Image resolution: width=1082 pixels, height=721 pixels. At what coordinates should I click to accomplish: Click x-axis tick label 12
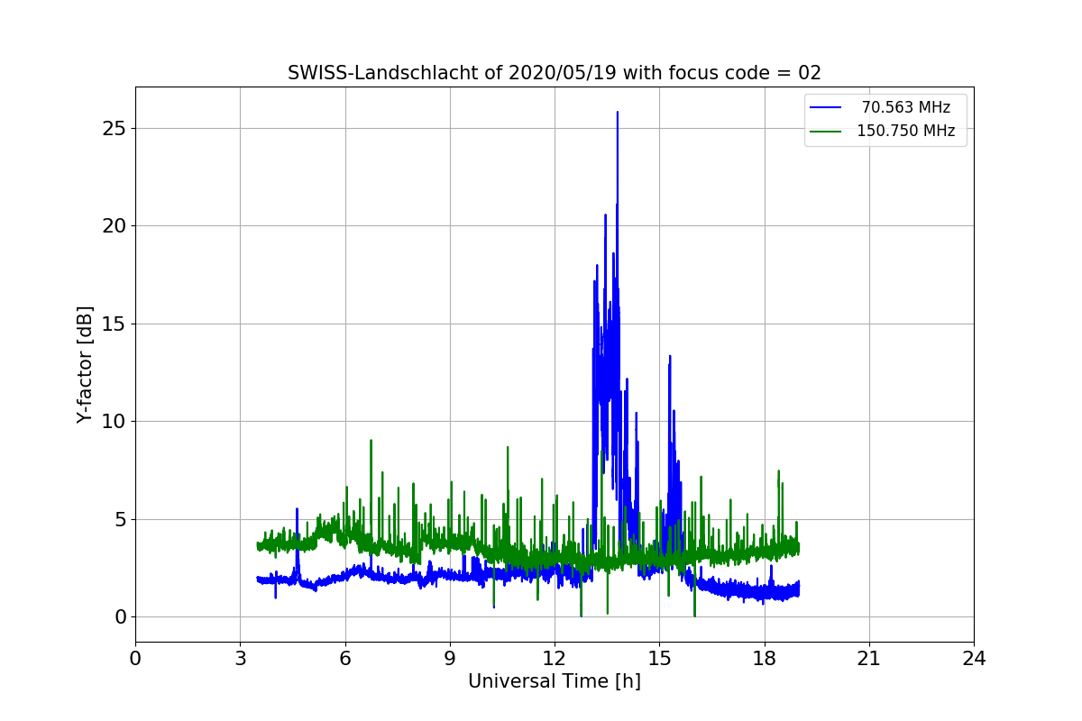pos(555,659)
